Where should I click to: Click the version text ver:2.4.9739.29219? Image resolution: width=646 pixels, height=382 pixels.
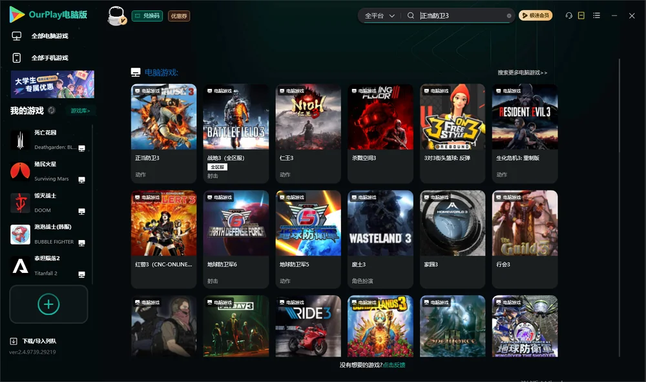tap(32, 352)
